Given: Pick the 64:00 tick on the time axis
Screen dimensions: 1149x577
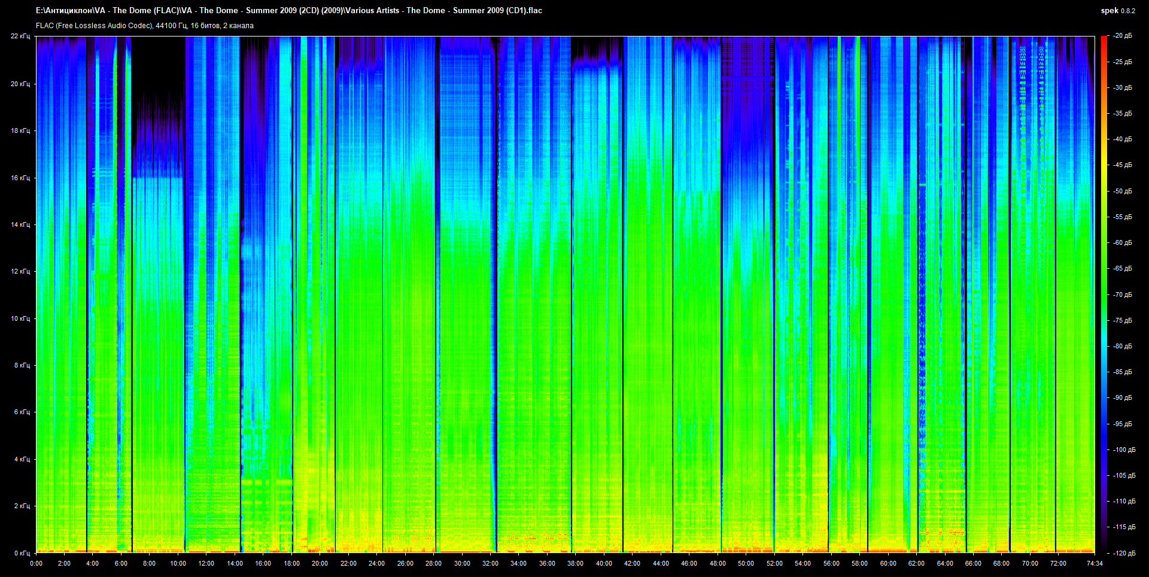Looking at the screenshot, I should (945, 563).
